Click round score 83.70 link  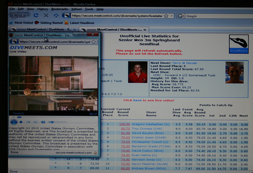(125, 128)
